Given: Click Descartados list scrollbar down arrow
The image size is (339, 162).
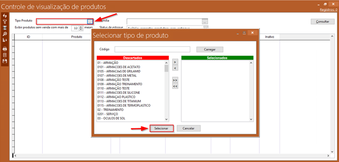Looking at the screenshot, I should [x=166, y=119].
